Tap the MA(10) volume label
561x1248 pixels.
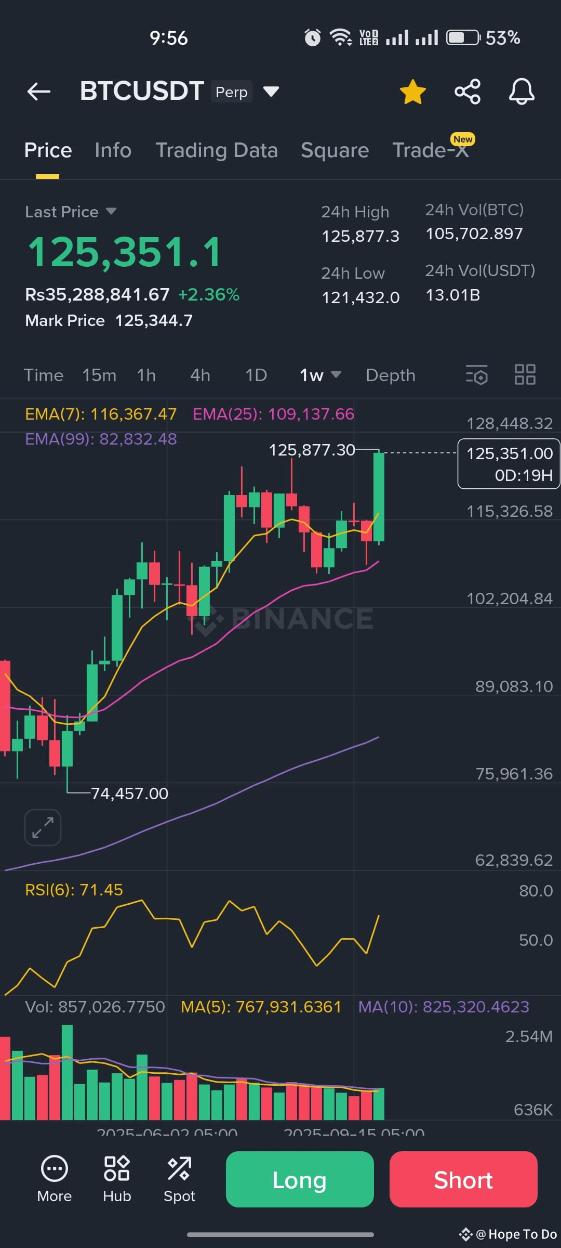[x=444, y=1007]
